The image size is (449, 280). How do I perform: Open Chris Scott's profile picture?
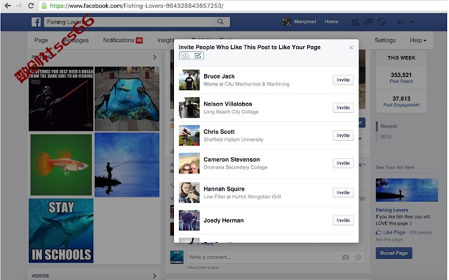(189, 135)
